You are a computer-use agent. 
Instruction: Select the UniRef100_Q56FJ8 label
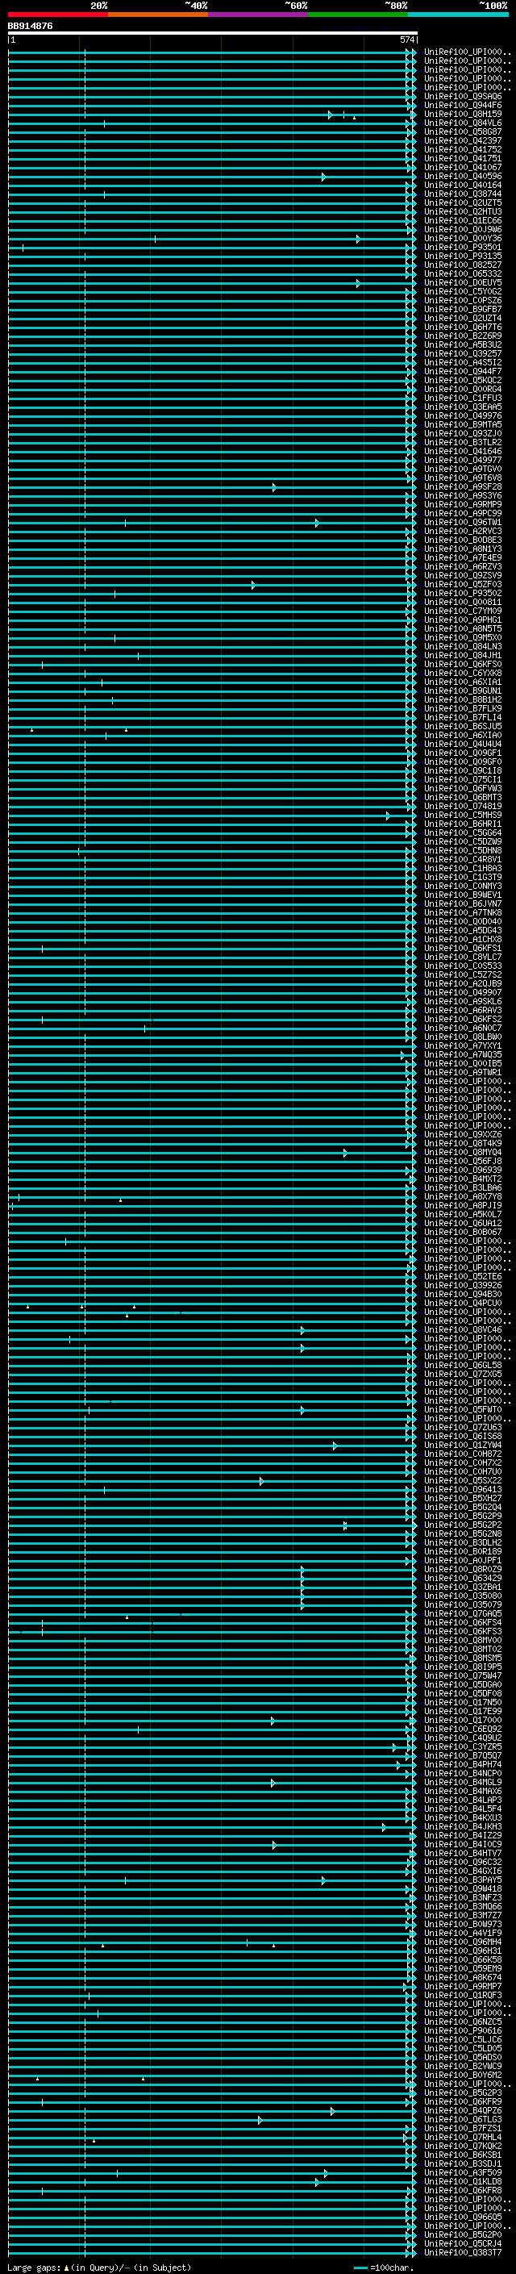click(x=463, y=1162)
